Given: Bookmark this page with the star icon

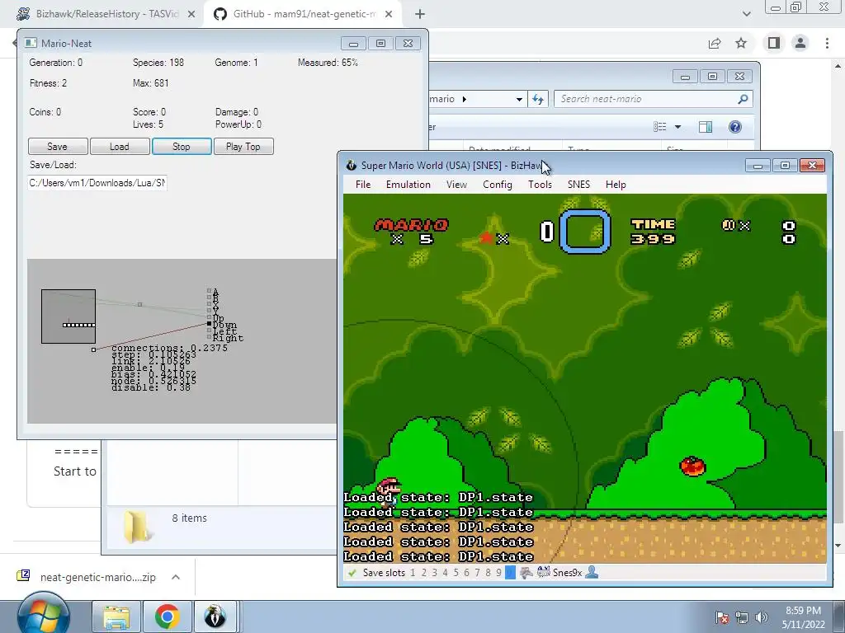Looking at the screenshot, I should pyautogui.click(x=741, y=43).
